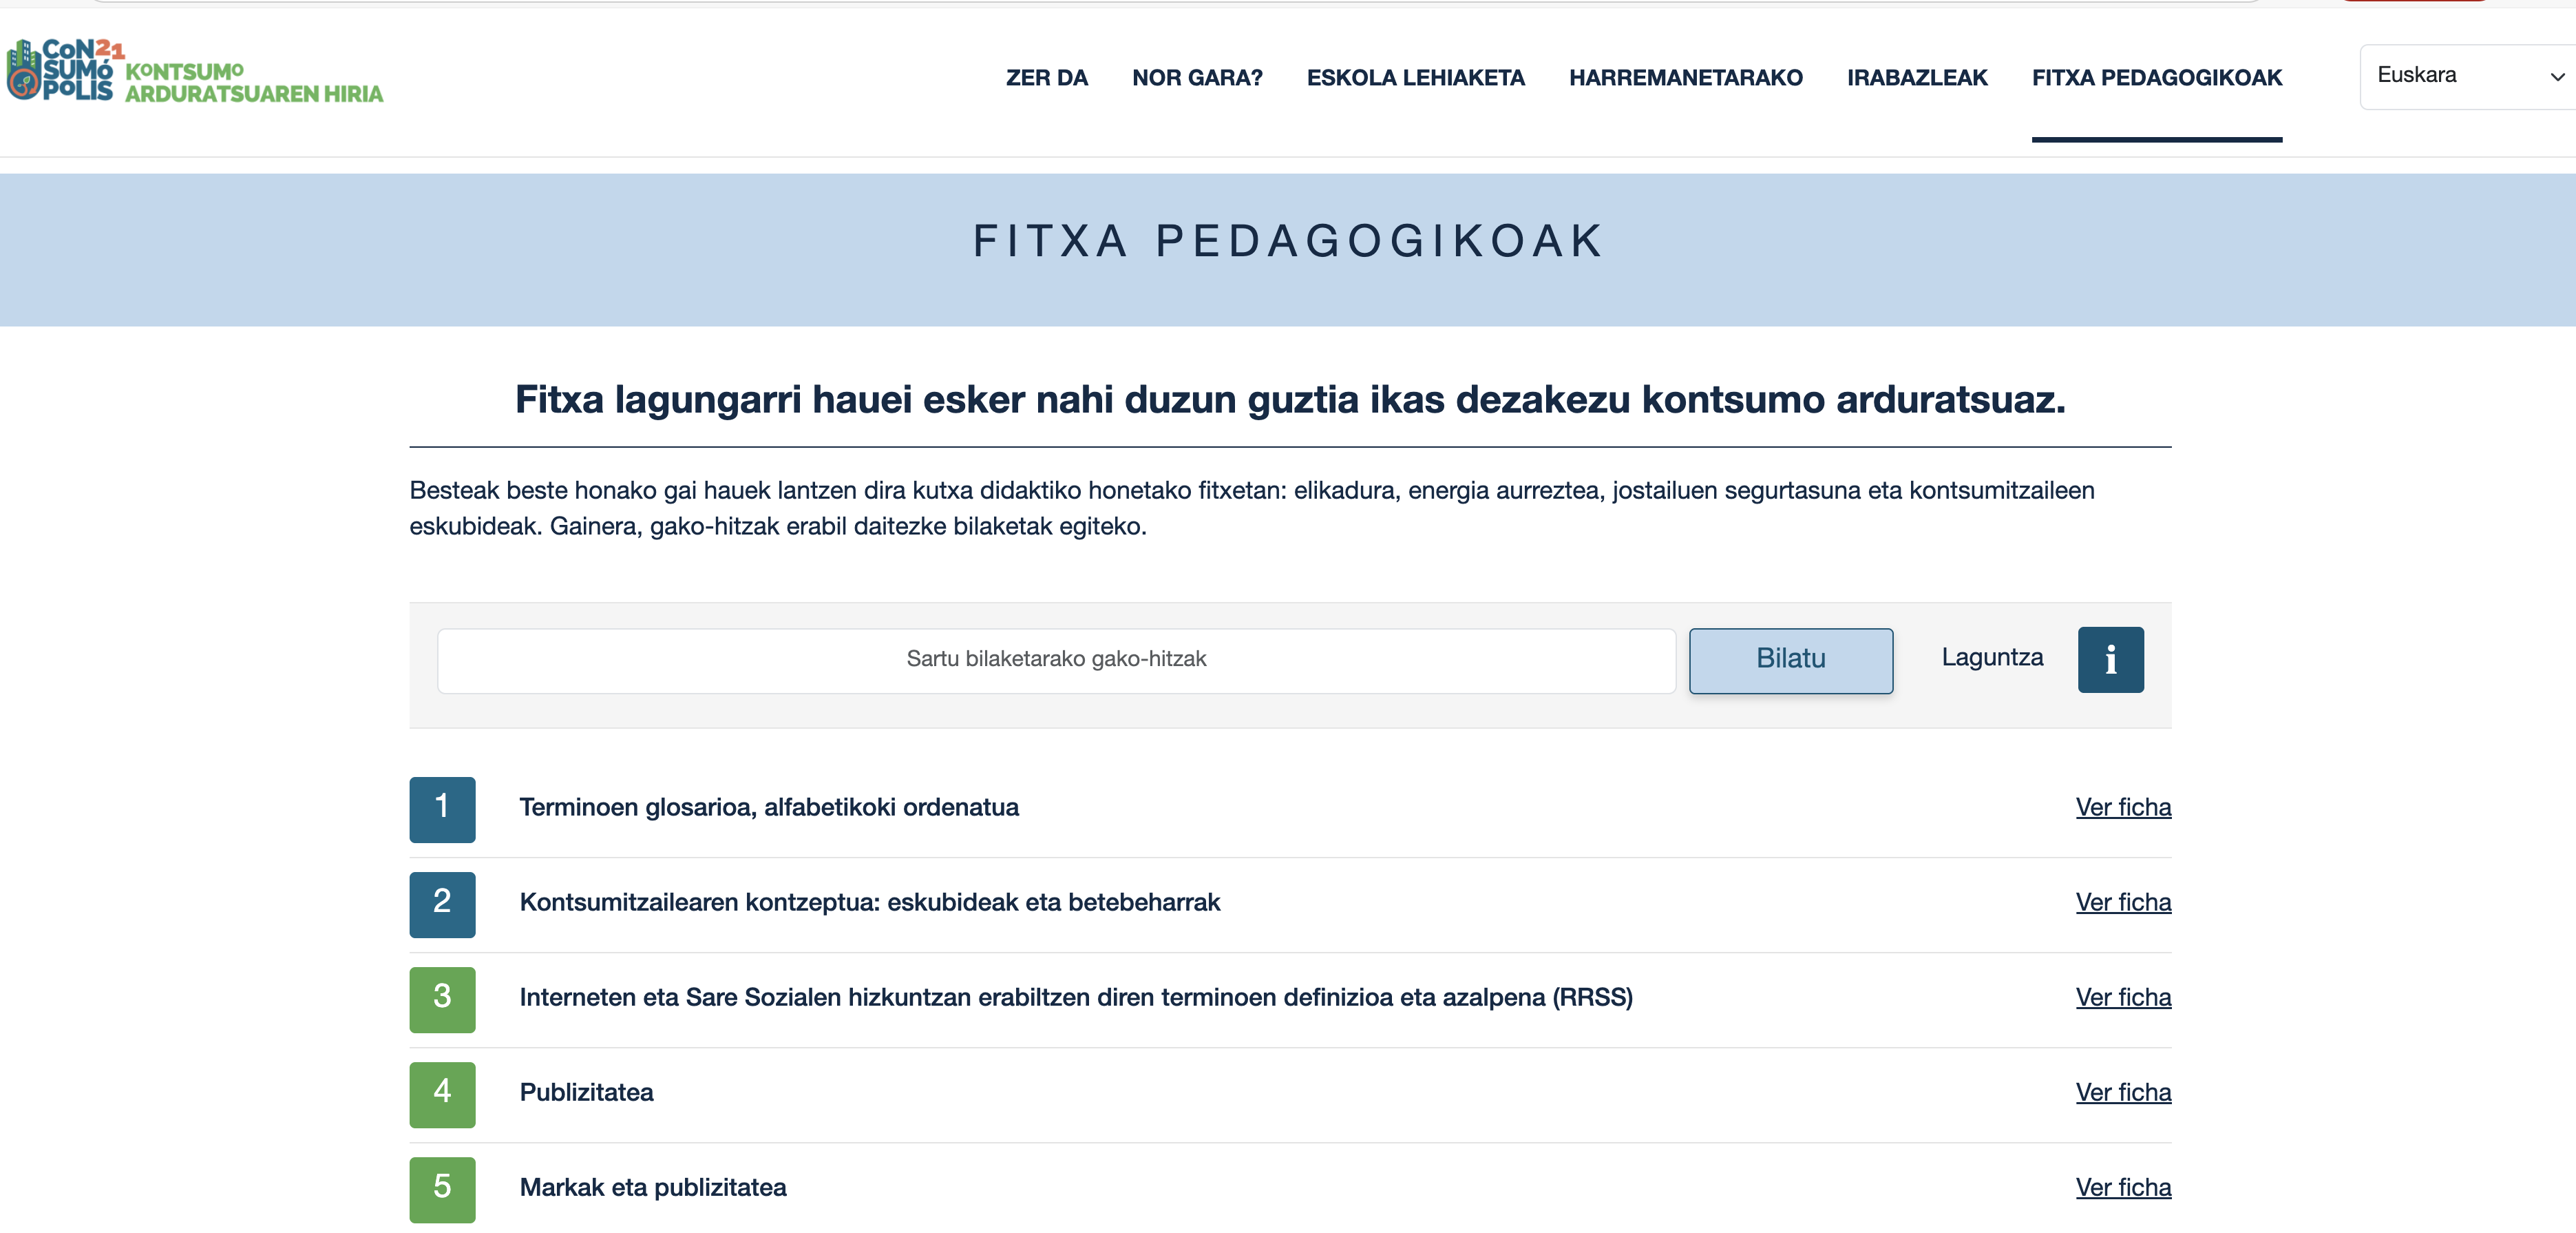Viewport: 2576px width, 1233px height.
Task: Go to IRABAZLEAK winners section
Action: click(1917, 77)
